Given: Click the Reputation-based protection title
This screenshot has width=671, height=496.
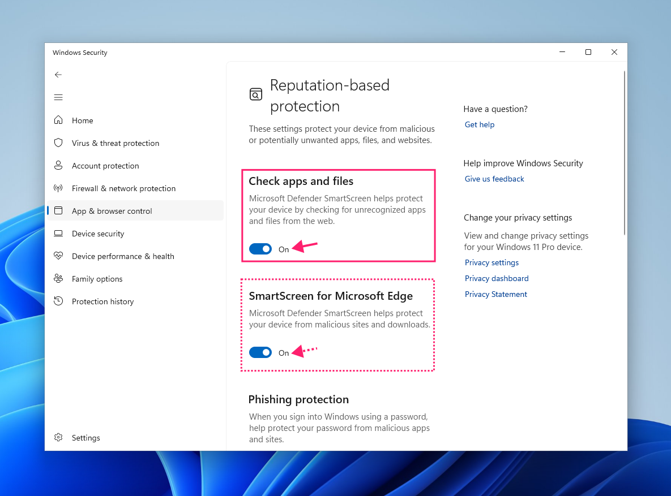Looking at the screenshot, I should click(330, 96).
